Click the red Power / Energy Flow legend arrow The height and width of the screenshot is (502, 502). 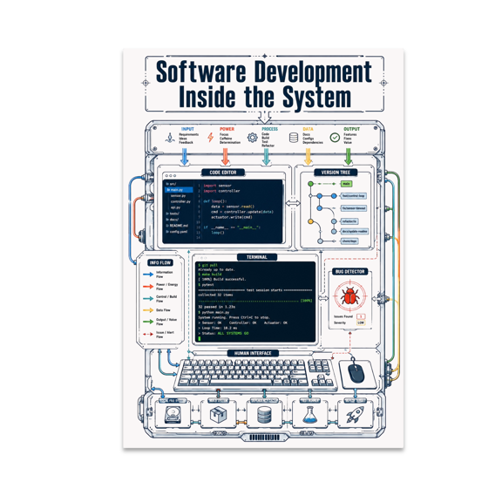point(148,287)
